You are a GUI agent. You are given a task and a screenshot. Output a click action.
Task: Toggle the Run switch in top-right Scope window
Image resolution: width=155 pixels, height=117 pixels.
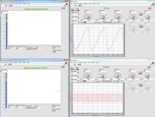[x=73, y=10]
